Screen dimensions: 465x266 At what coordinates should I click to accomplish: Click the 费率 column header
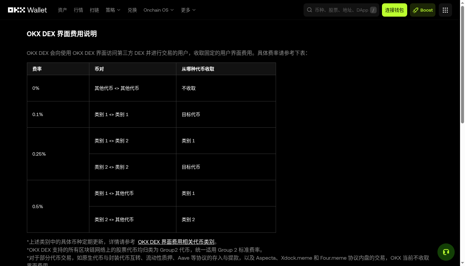58,69
